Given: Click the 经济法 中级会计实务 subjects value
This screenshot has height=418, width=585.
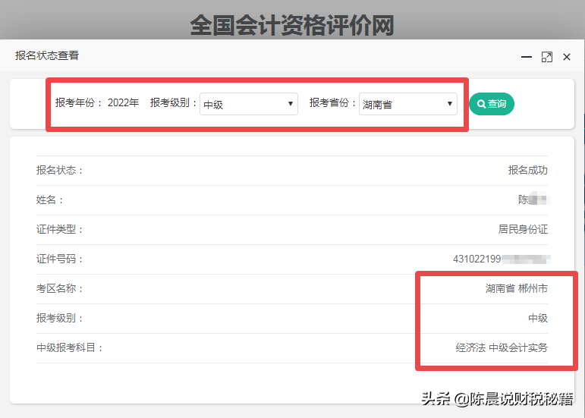Looking at the screenshot, I should point(502,348).
